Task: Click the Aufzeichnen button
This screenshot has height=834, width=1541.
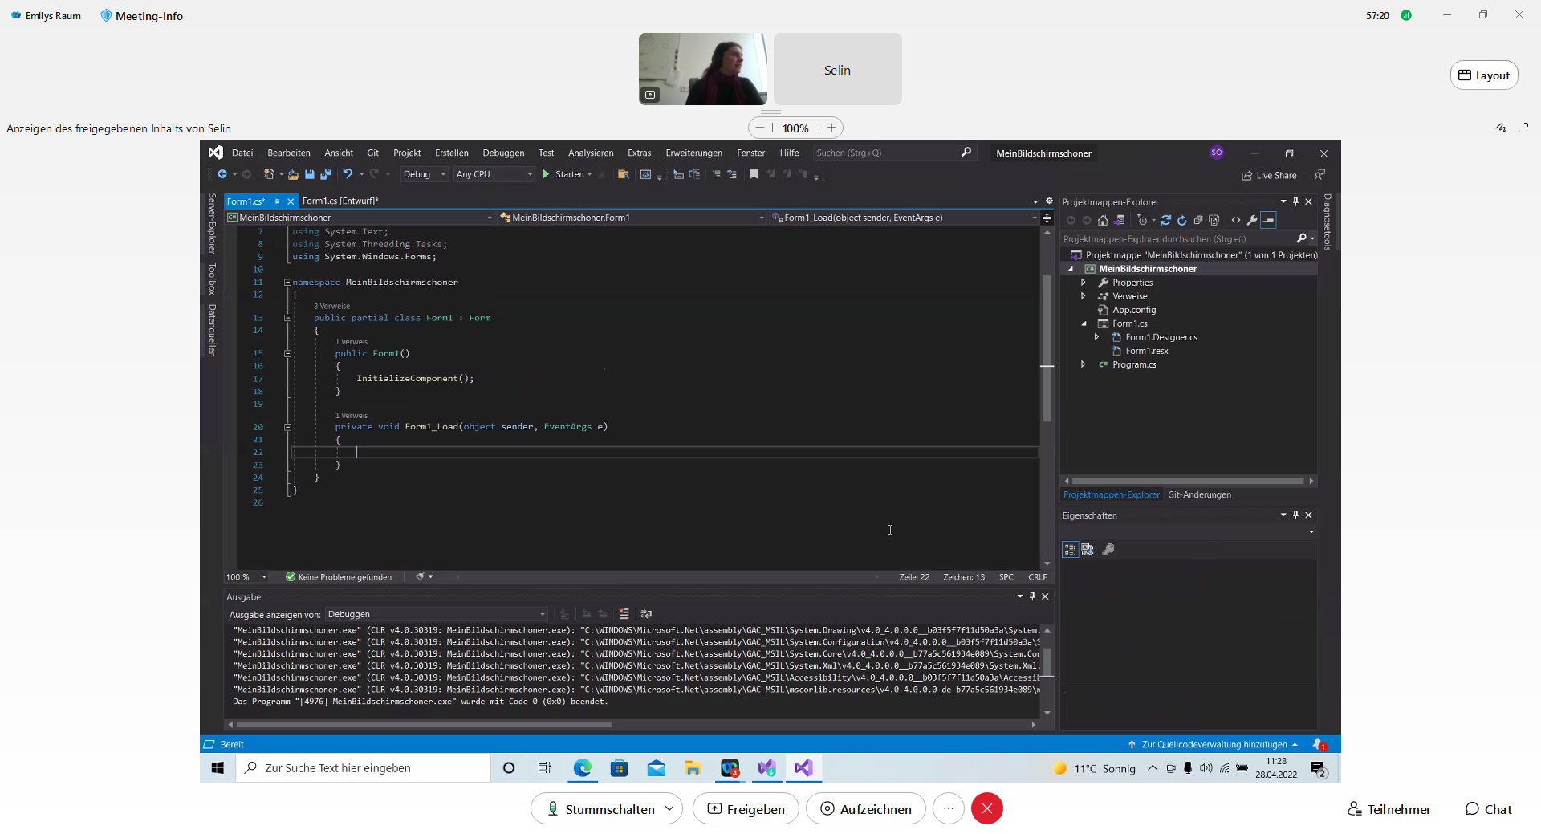Action: pyautogui.click(x=865, y=809)
